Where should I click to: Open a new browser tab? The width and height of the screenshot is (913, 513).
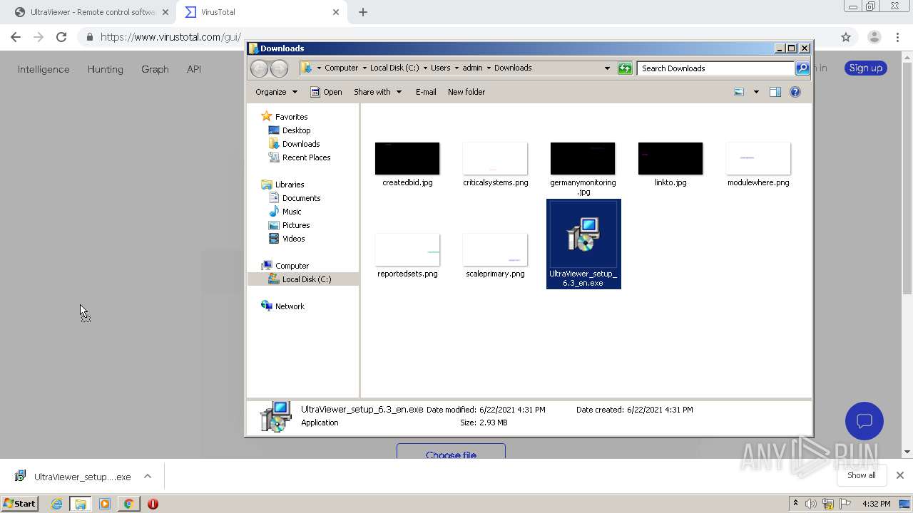tap(363, 12)
